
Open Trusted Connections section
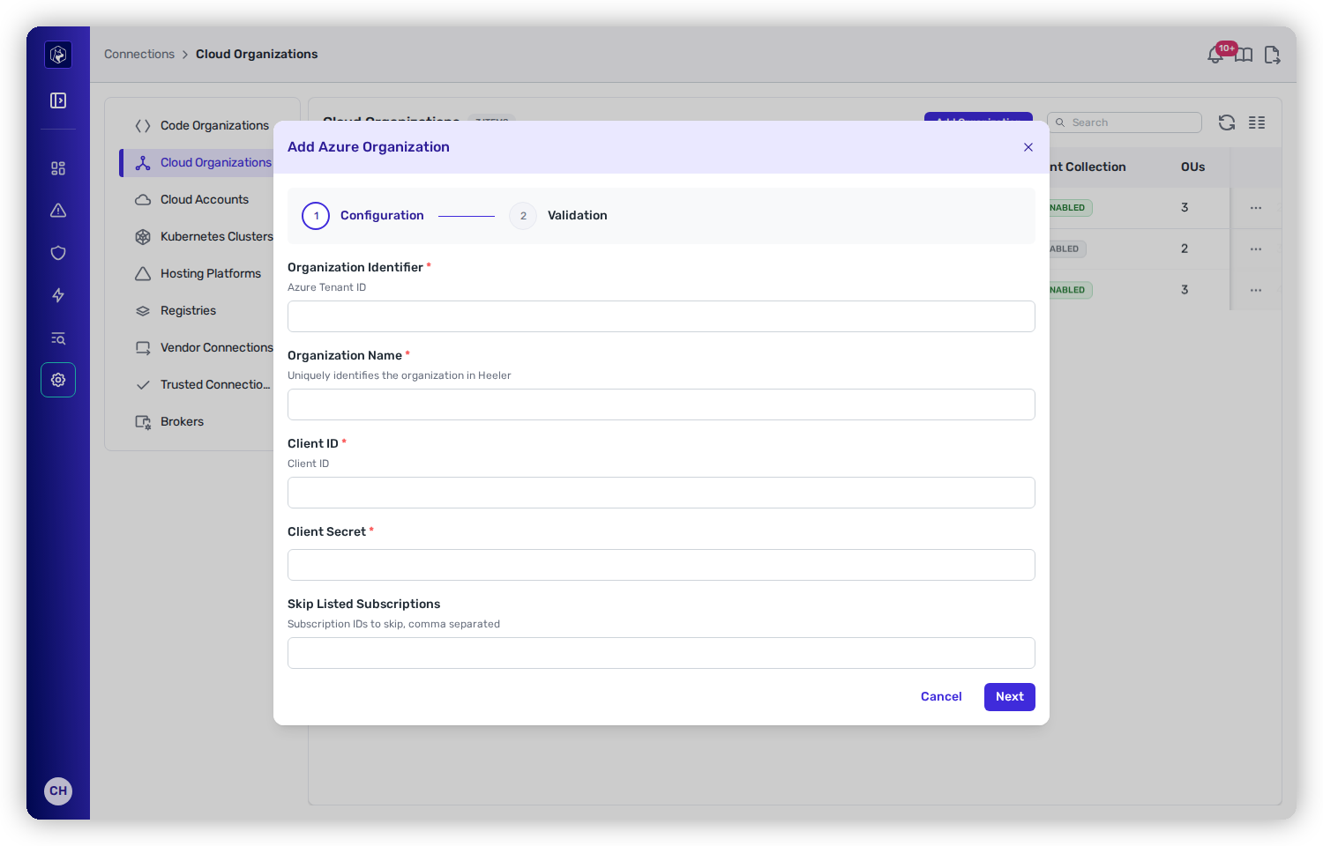(x=203, y=385)
